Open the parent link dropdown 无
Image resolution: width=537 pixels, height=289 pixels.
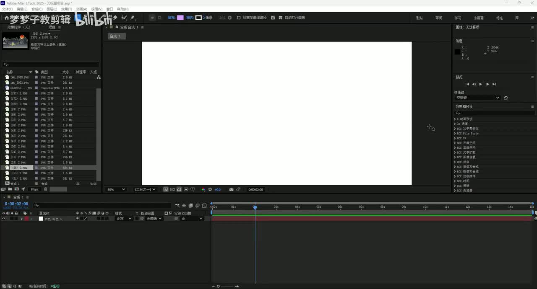pyautogui.click(x=192, y=219)
